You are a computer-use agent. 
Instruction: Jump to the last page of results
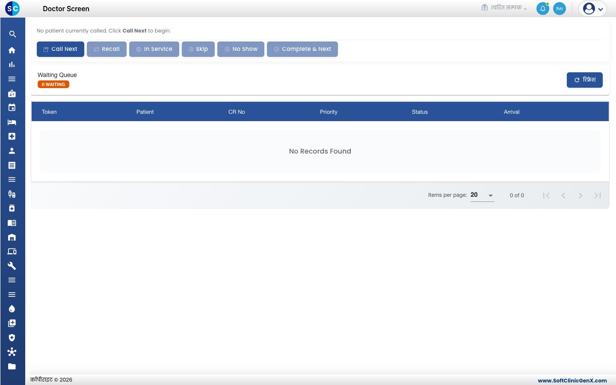point(598,195)
